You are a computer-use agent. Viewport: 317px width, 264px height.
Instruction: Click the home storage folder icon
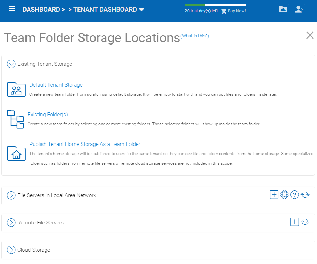click(16, 153)
